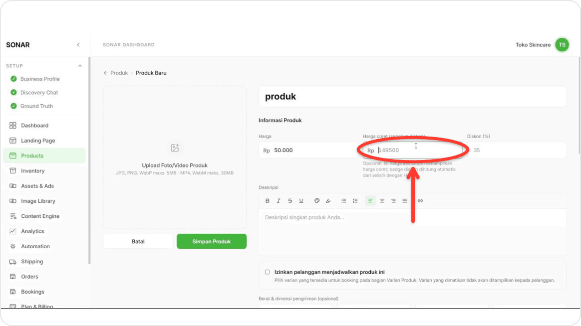
Task: Go to Dashboard page
Action: click(34, 126)
